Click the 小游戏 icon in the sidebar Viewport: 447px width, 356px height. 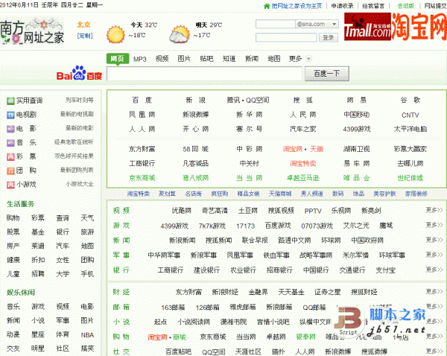tap(10, 185)
